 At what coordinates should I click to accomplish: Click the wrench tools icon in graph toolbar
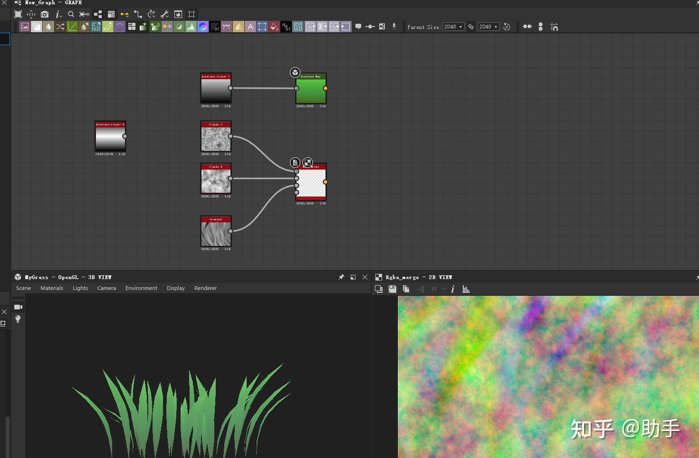coord(165,14)
